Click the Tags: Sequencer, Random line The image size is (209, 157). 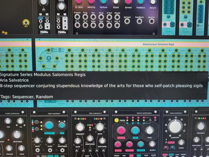(x=27, y=97)
